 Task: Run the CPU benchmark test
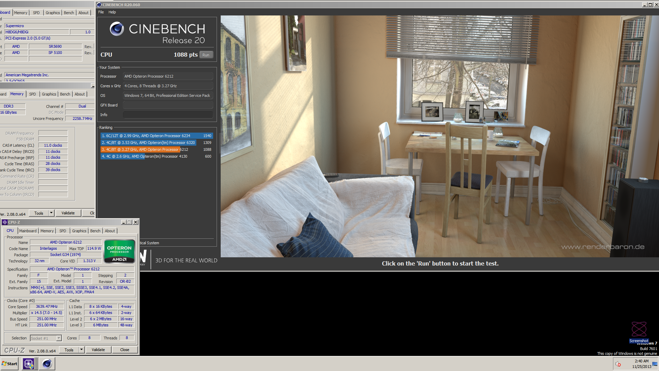[206, 55]
